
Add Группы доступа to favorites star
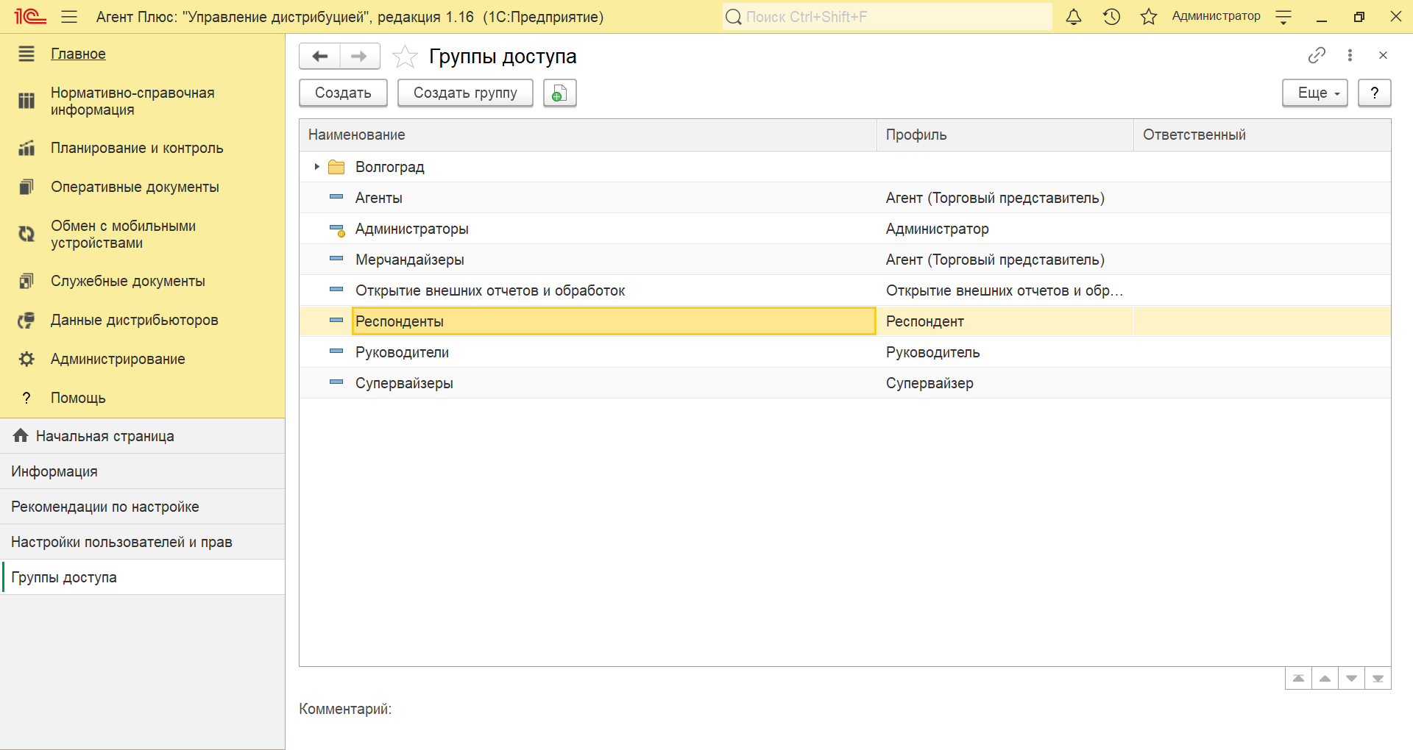coord(405,57)
